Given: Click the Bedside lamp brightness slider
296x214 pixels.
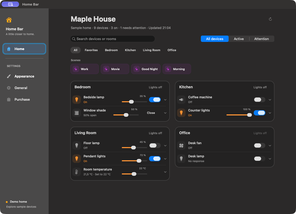Looking at the screenshot, I should (x=135, y=102).
